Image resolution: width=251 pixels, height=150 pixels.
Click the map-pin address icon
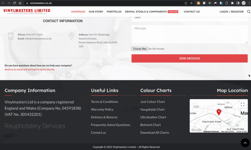72,36
